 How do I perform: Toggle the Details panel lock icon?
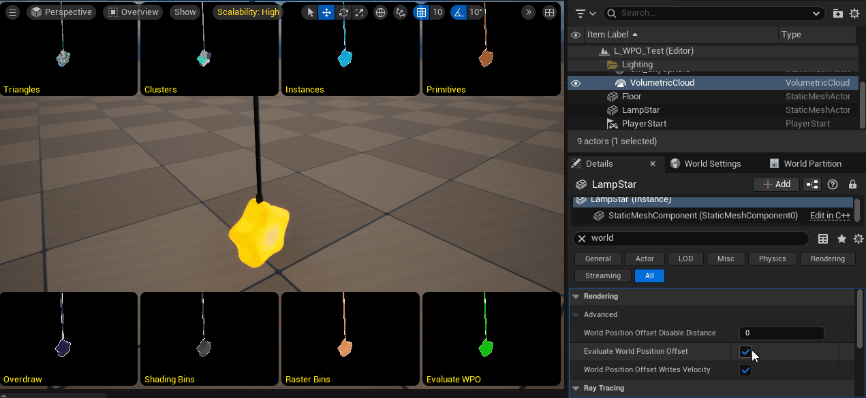852,184
